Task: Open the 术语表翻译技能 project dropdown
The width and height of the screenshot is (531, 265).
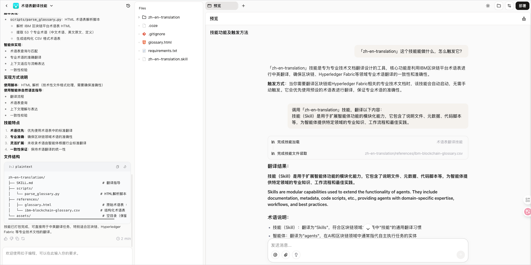Action: (x=52, y=6)
